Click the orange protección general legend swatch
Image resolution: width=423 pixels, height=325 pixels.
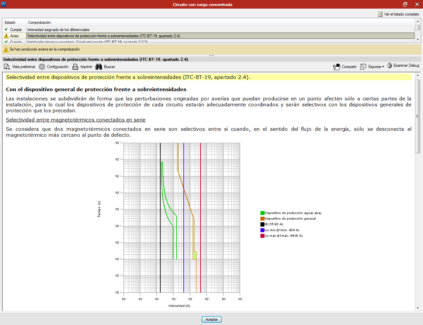(x=262, y=219)
